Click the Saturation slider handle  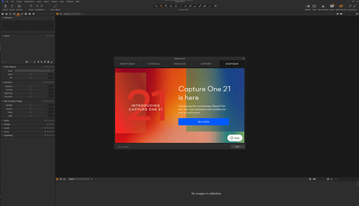[x=31, y=97]
